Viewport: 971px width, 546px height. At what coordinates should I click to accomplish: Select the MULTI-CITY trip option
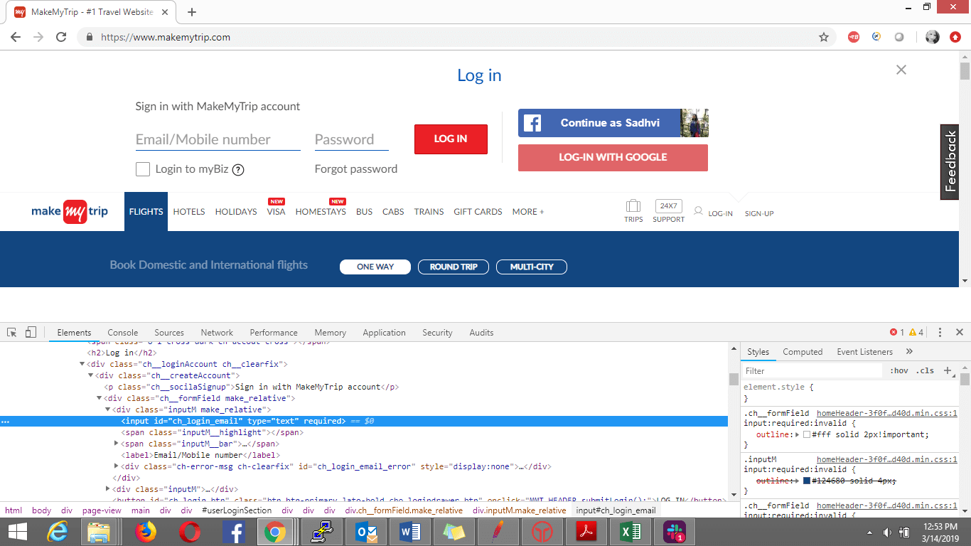pyautogui.click(x=532, y=267)
